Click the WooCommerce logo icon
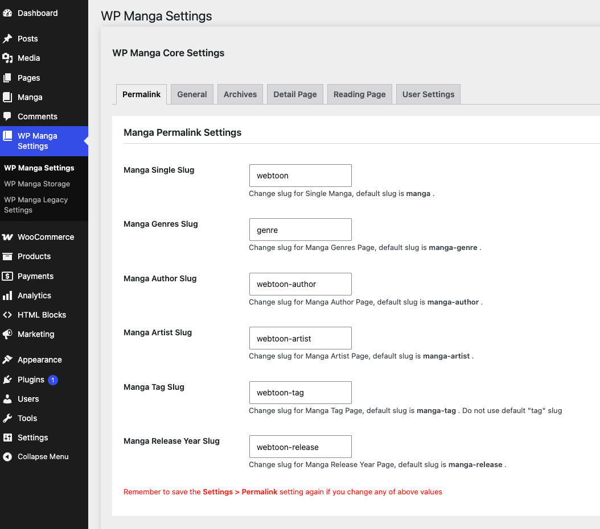This screenshot has height=529, width=600. click(7, 237)
